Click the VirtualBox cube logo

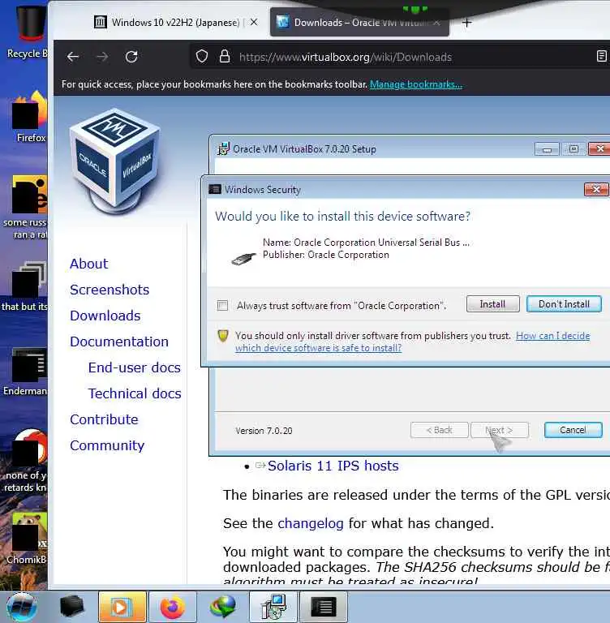[x=115, y=160]
